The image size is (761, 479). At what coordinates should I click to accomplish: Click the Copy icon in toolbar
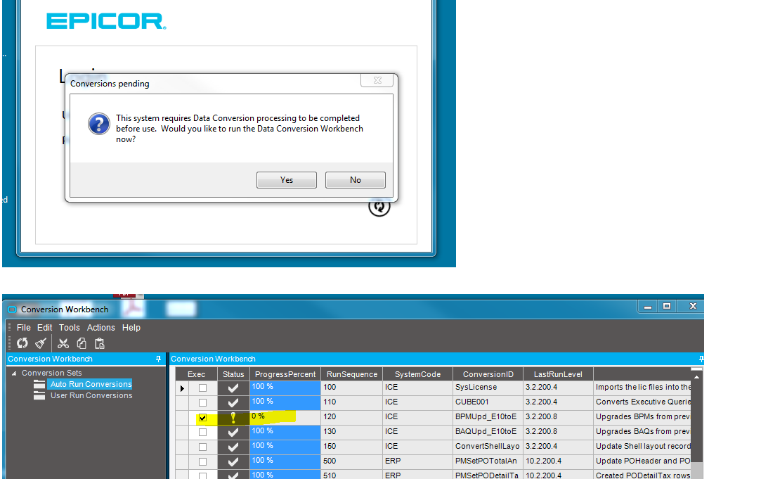[x=82, y=343]
